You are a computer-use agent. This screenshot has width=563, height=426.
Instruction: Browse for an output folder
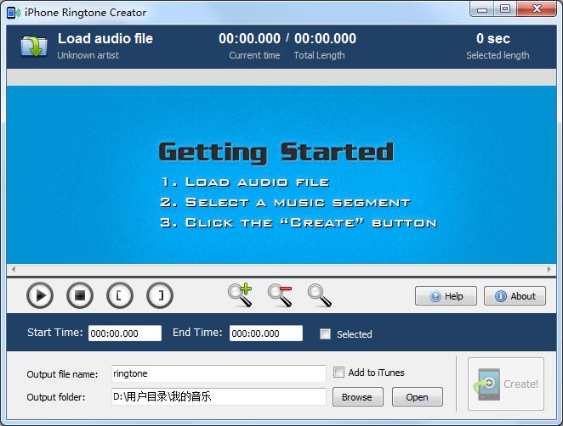pos(357,397)
